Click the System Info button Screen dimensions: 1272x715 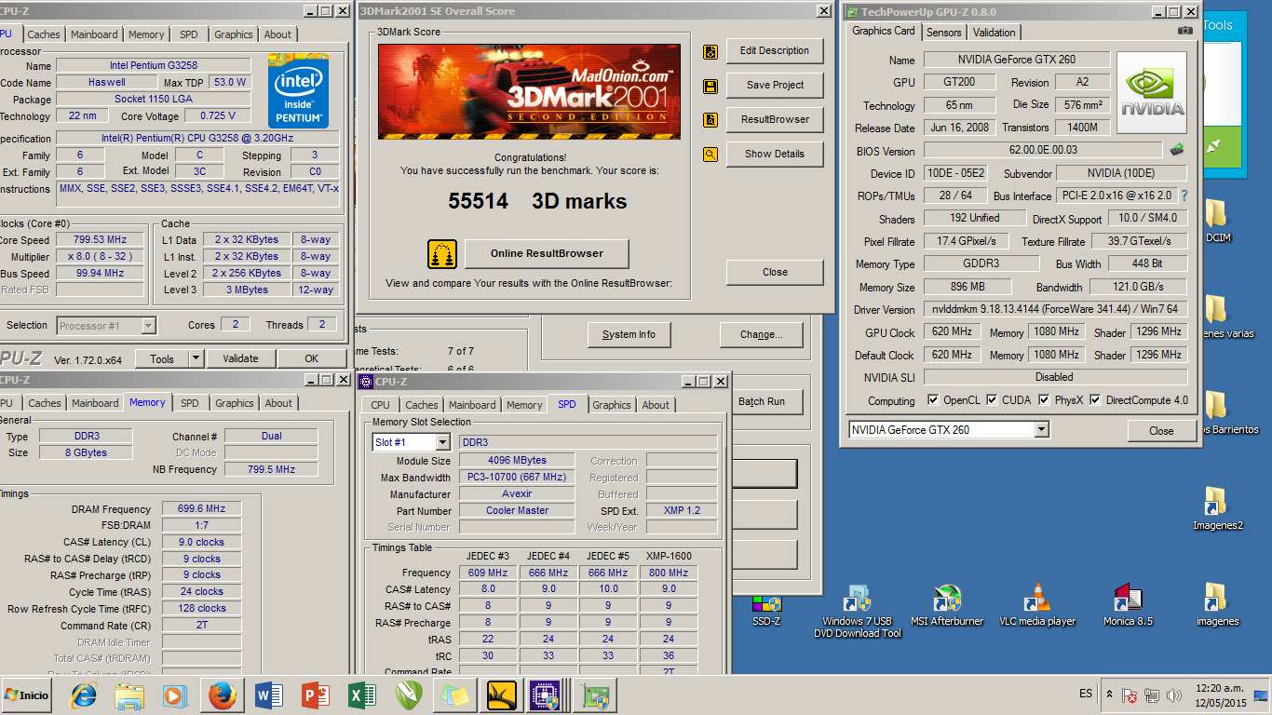point(629,334)
